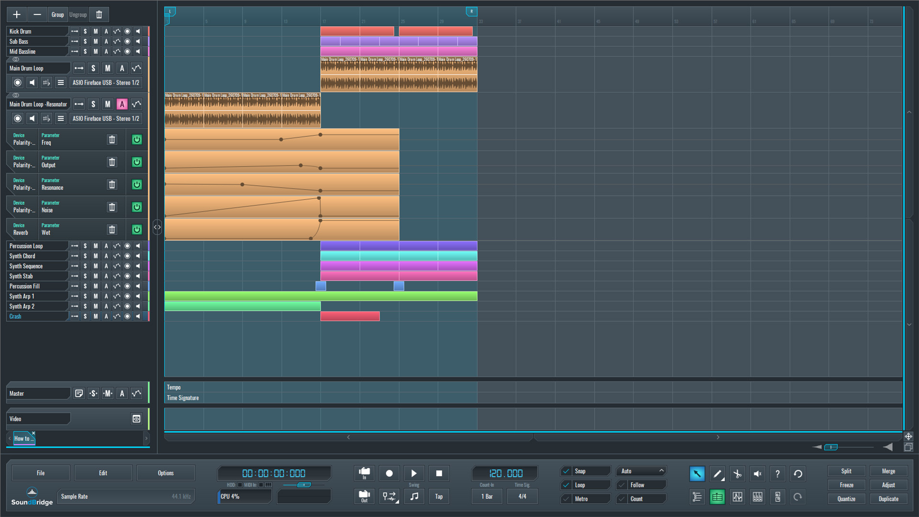Open the Sample Rate selector
Viewport: 919px width, 517px height.
click(x=125, y=496)
